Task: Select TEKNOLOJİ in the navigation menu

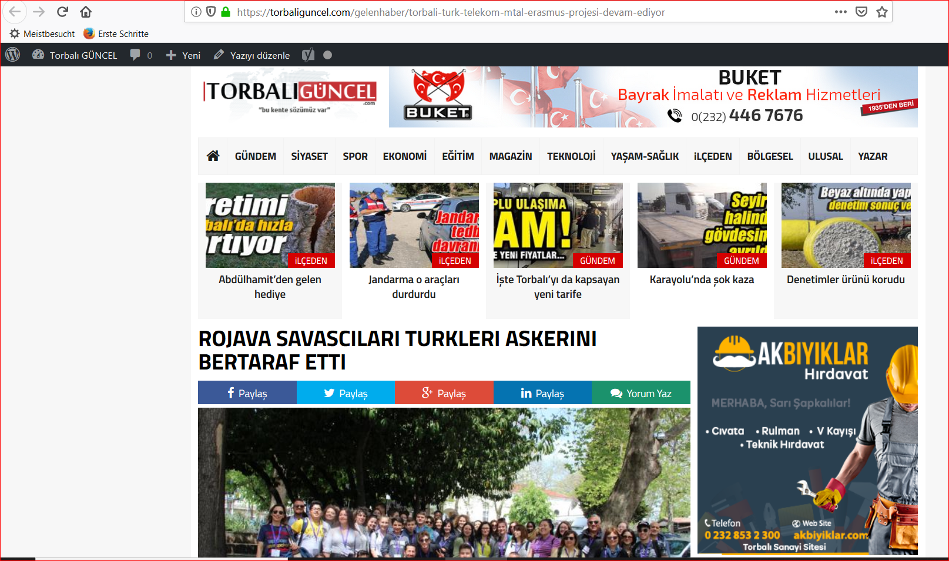Action: 571,156
